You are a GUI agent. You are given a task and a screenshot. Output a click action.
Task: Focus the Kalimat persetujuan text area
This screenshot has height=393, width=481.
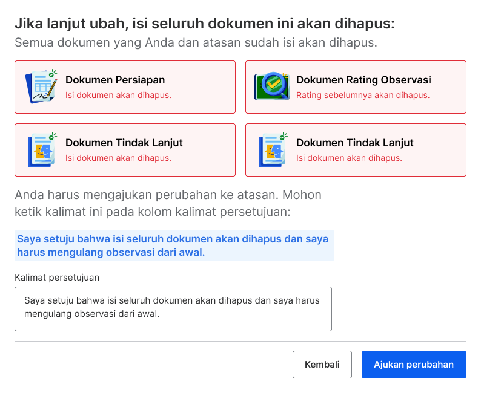(x=173, y=309)
